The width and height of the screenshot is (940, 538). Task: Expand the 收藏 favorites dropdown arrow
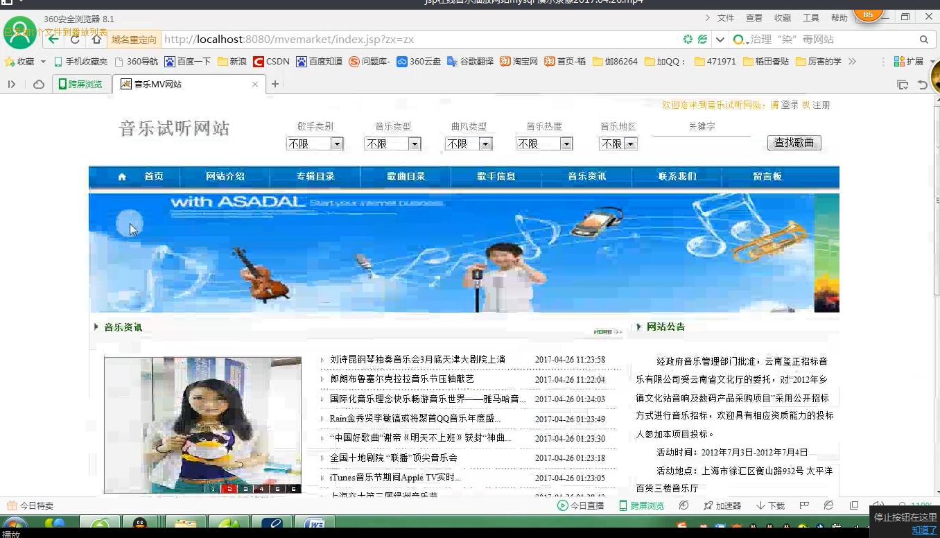coord(43,62)
